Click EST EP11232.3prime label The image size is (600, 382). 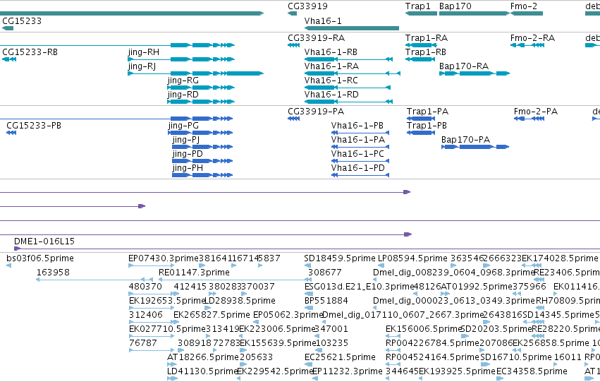tap(348, 371)
